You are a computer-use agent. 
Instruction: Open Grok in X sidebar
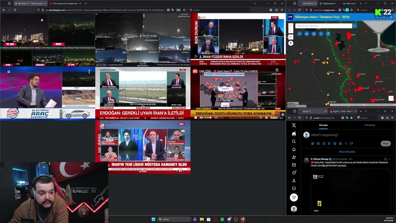(294, 173)
